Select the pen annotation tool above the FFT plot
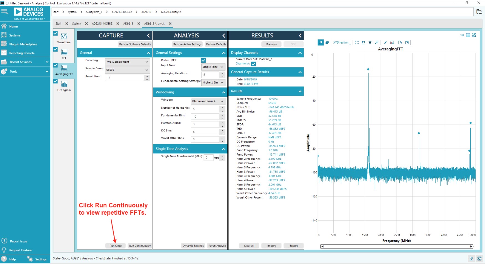 point(385,42)
